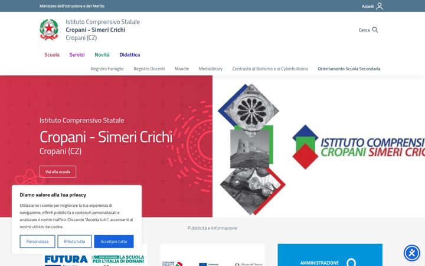425x266 pixels.
Task: Open the Scuola menu
Action: coord(52,55)
